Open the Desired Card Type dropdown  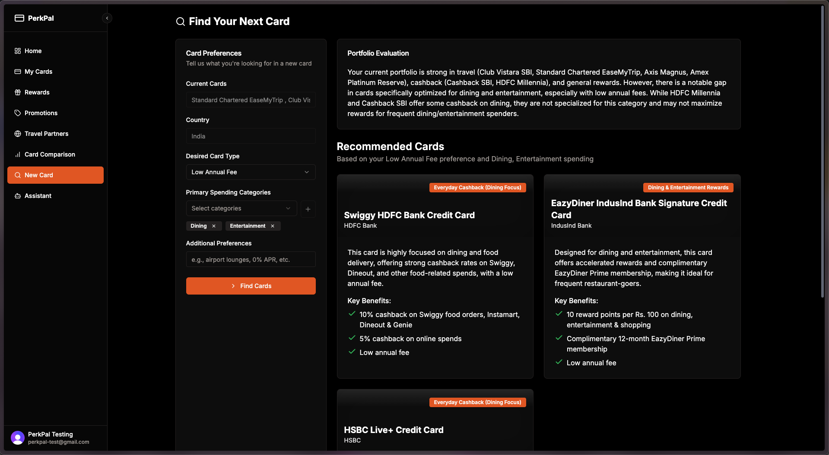(x=251, y=172)
